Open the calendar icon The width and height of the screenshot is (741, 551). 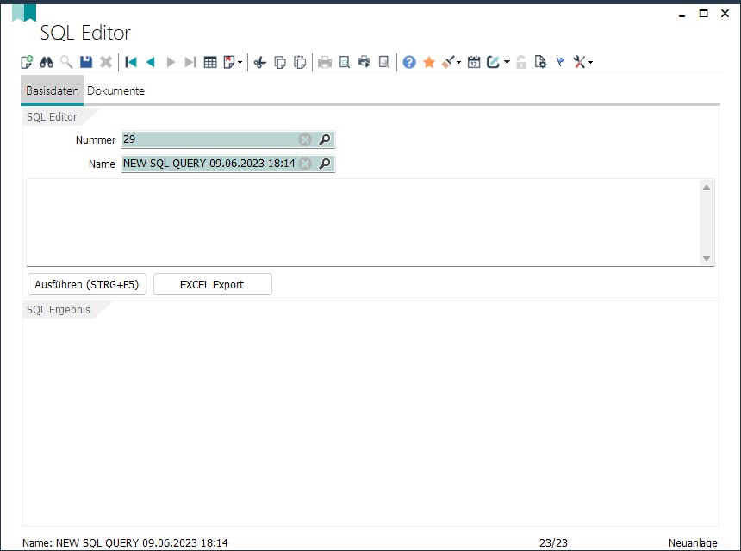click(474, 62)
